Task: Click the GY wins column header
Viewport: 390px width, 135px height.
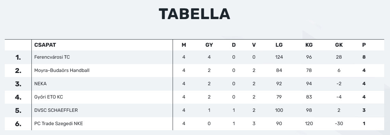Action: 209,45
